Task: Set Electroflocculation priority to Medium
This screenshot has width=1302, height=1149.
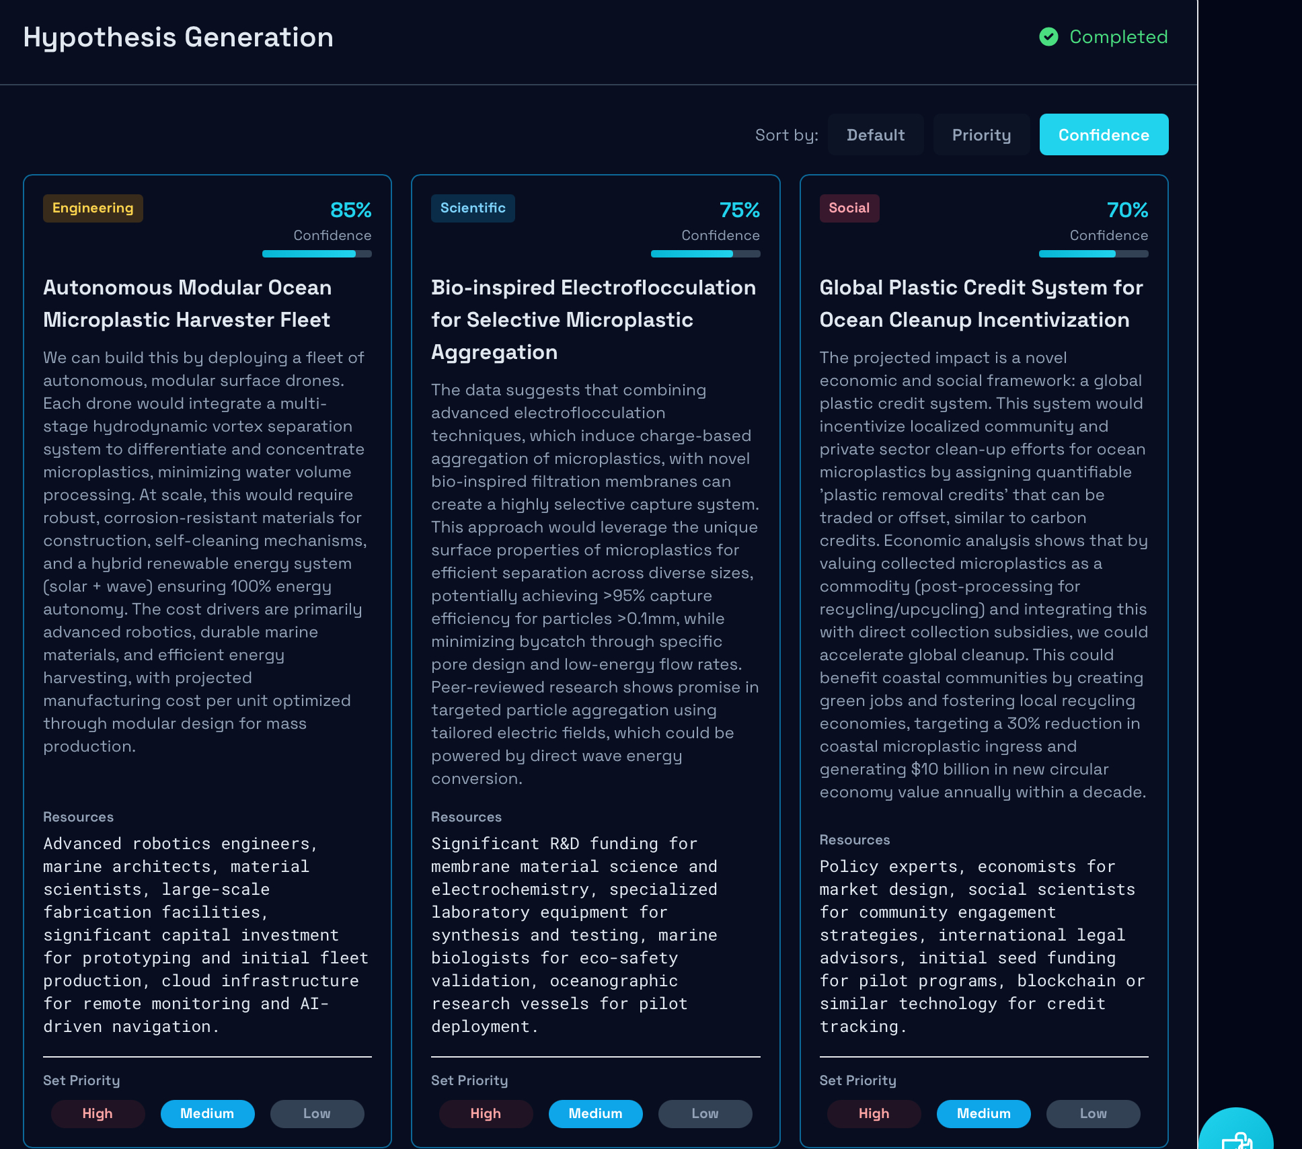Action: [595, 1113]
